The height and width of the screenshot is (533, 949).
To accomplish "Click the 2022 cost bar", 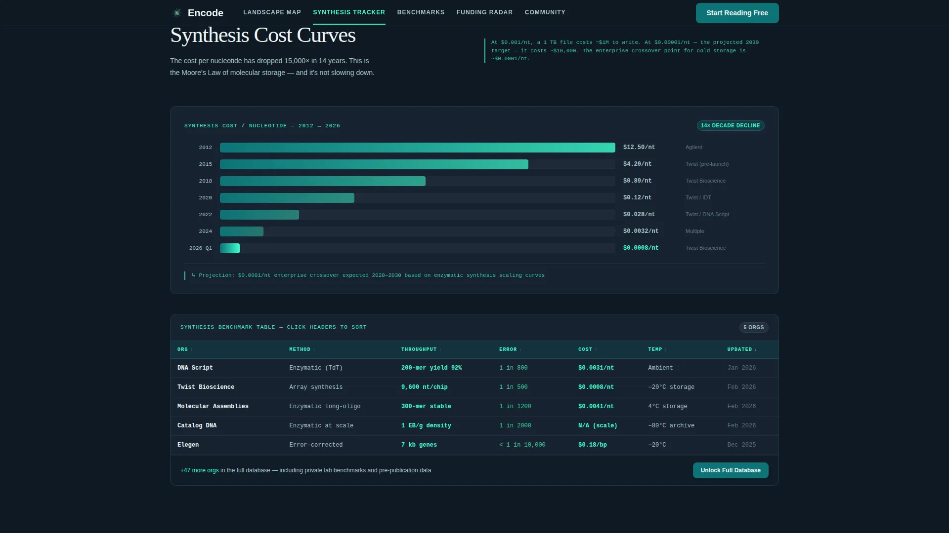I will pos(259,215).
